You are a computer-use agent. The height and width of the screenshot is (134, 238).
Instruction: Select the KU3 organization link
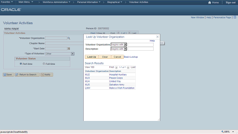pyautogui.click(x=87, y=78)
